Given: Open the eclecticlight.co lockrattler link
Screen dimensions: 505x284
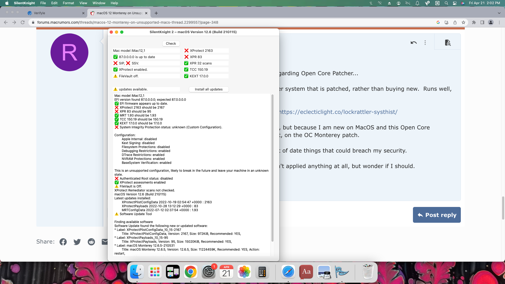Looking at the screenshot, I should pos(338,112).
